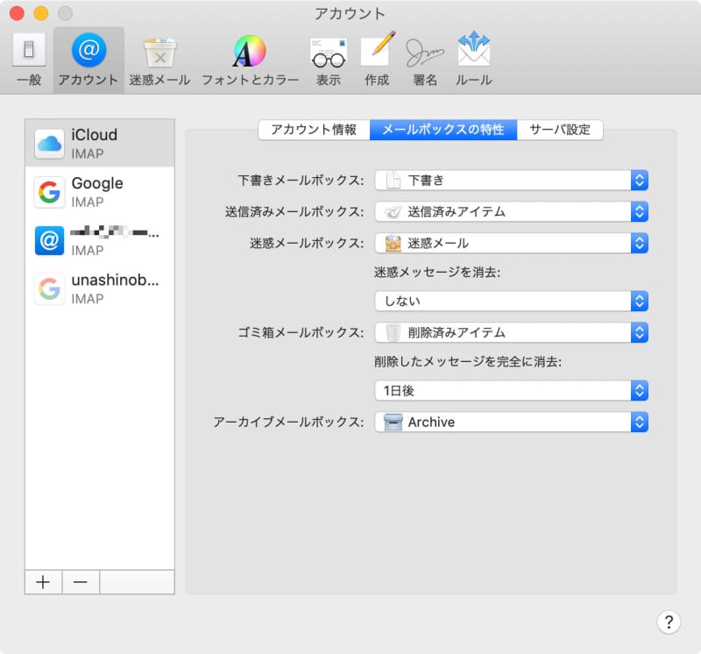This screenshot has height=654, width=701.
Task: Click the iCloud cloud icon
Action: click(x=50, y=143)
